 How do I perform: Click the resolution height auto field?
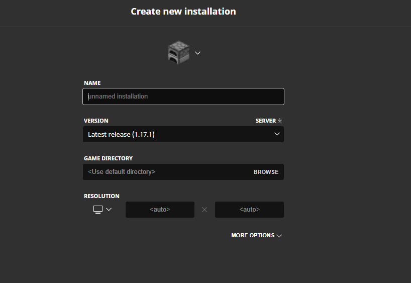click(x=249, y=210)
